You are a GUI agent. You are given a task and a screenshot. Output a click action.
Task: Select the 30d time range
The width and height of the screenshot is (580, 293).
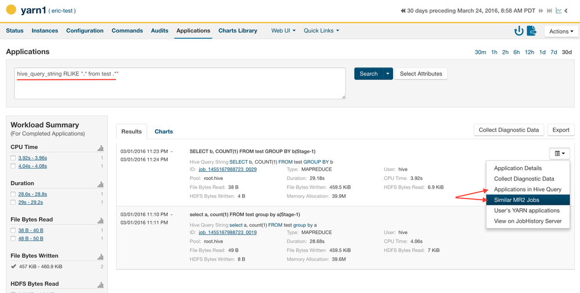click(x=567, y=52)
